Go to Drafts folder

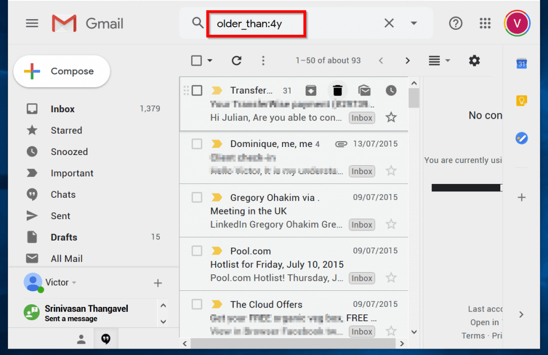coord(64,237)
